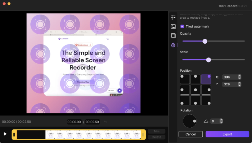Select the top-right watermark position
Image resolution: width=252 pixels, height=143 pixels.
tap(206, 79)
